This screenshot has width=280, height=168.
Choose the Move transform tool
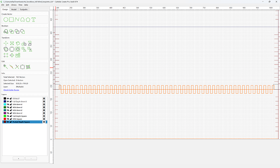coord(6,43)
